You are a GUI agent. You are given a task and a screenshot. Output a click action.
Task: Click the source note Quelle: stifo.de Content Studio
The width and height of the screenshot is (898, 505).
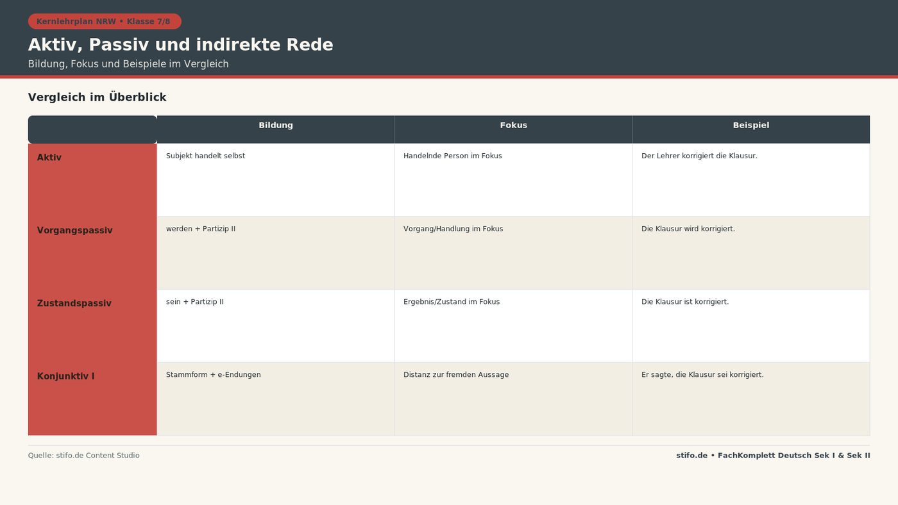(83, 456)
